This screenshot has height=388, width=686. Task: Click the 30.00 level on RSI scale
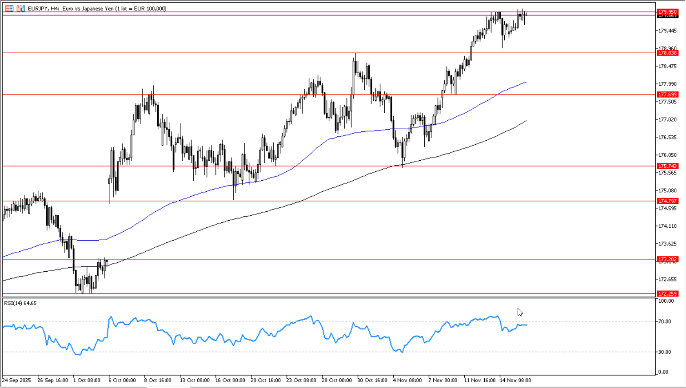click(665, 352)
